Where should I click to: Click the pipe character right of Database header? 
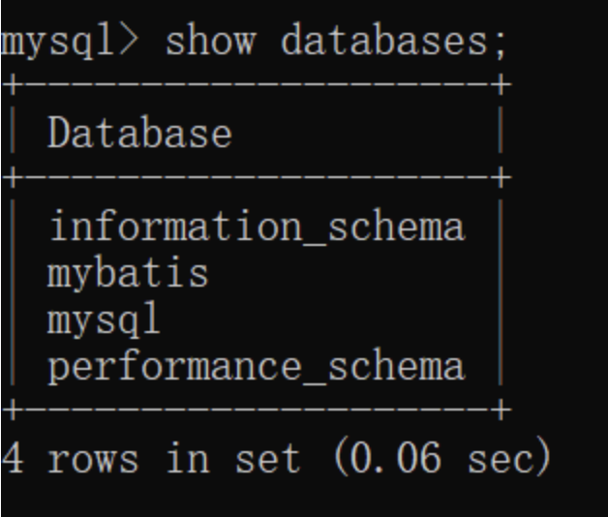coord(499,133)
